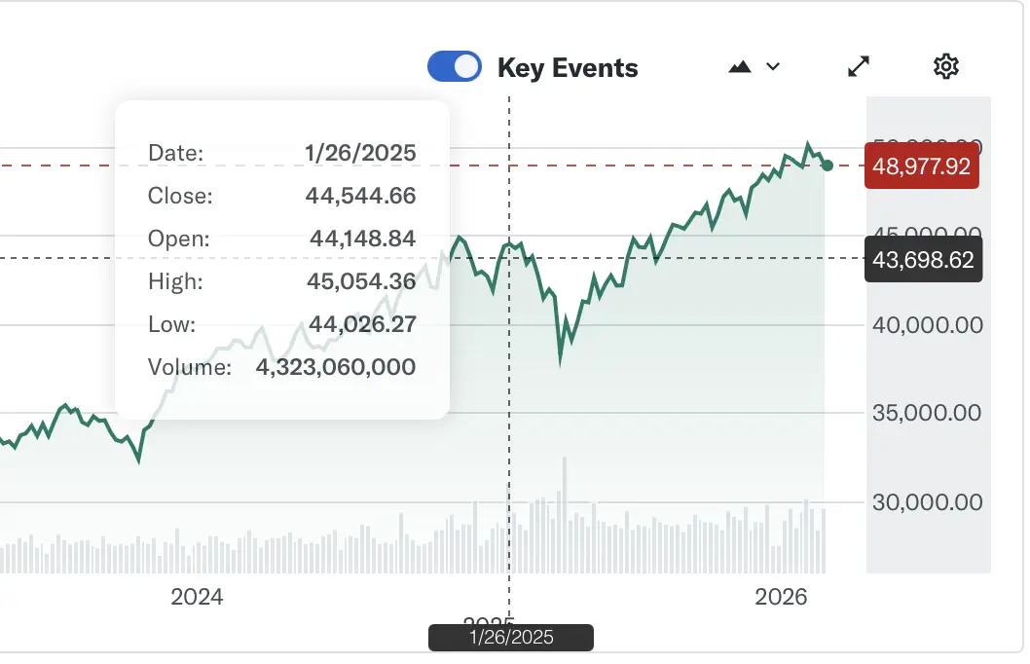Open the chart type mountain icon
This screenshot has height=664, width=1030.
pos(740,66)
